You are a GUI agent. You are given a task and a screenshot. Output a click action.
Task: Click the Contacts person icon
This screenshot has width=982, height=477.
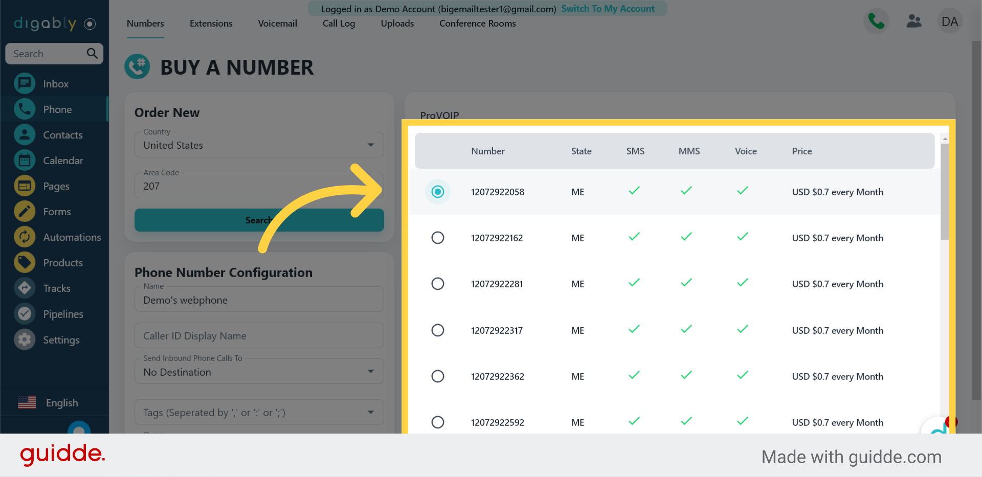[25, 134]
